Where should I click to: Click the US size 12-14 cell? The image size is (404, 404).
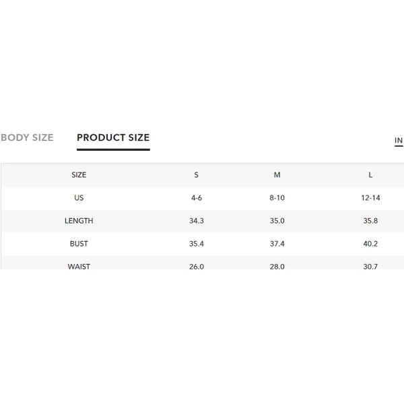click(x=370, y=198)
